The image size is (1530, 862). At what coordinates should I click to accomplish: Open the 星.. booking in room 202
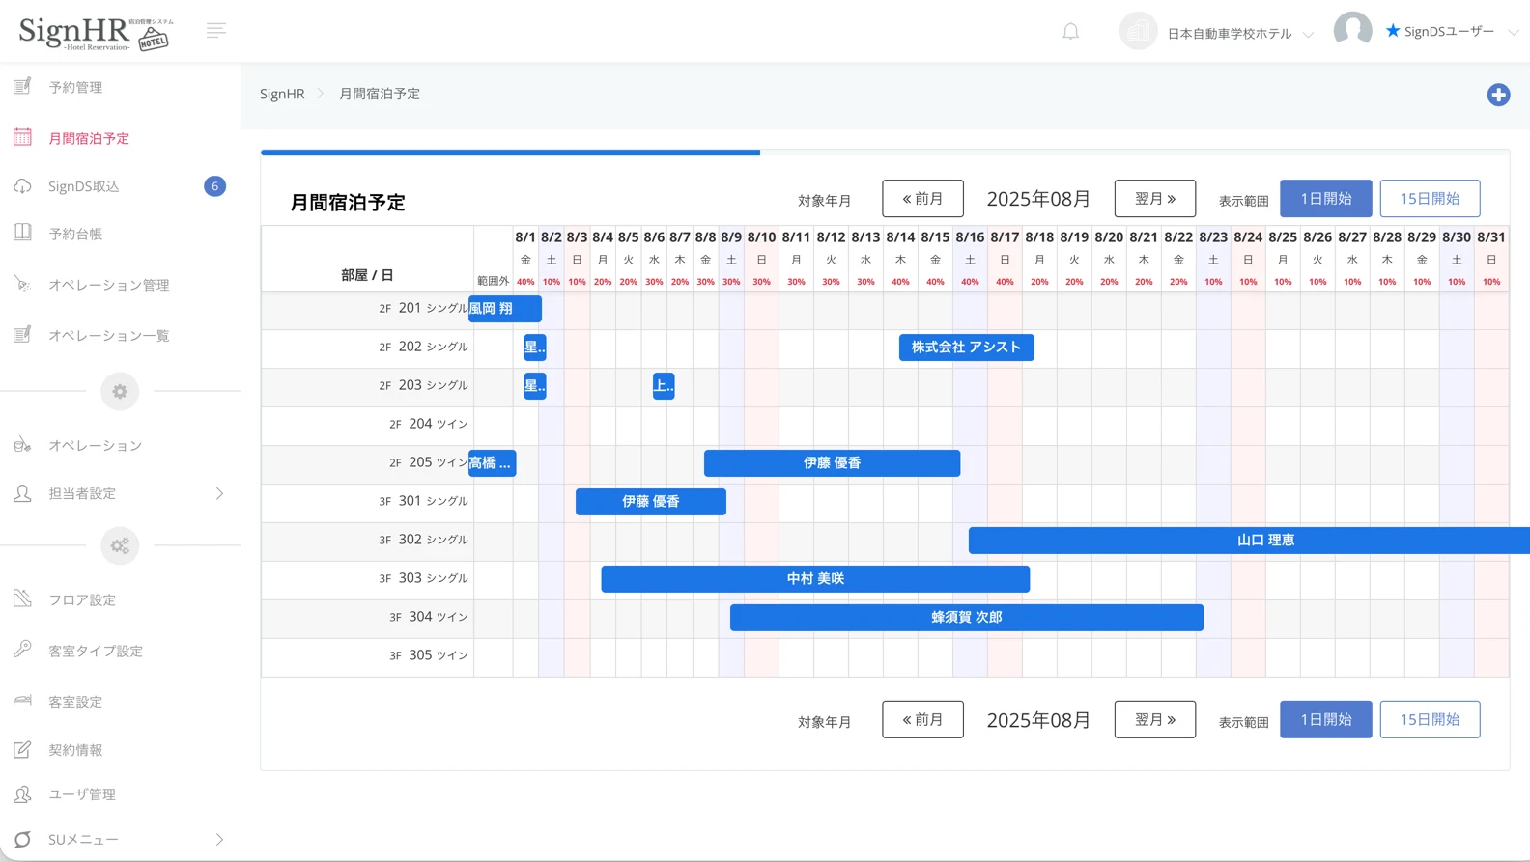535,348
